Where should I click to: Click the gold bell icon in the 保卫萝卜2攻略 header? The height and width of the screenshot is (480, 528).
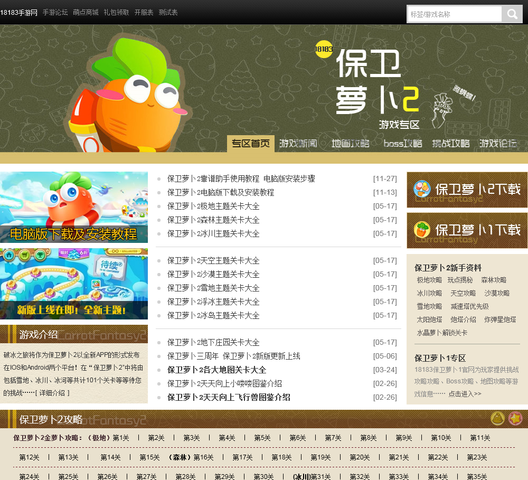click(x=497, y=419)
